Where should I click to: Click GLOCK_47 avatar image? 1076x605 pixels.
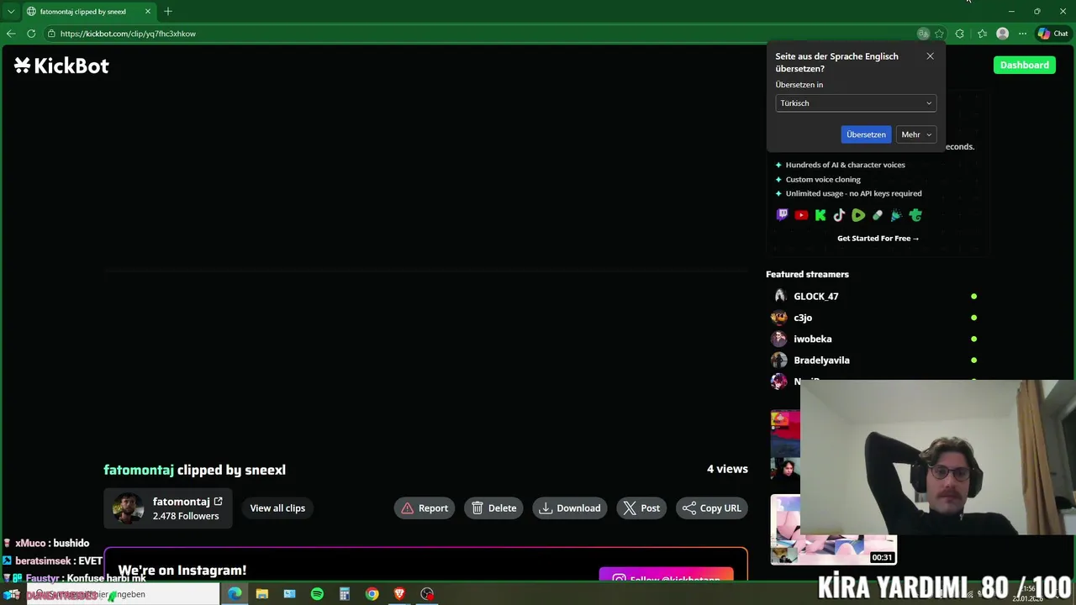point(779,296)
